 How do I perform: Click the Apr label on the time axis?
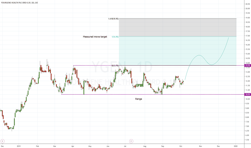coord(73,146)
